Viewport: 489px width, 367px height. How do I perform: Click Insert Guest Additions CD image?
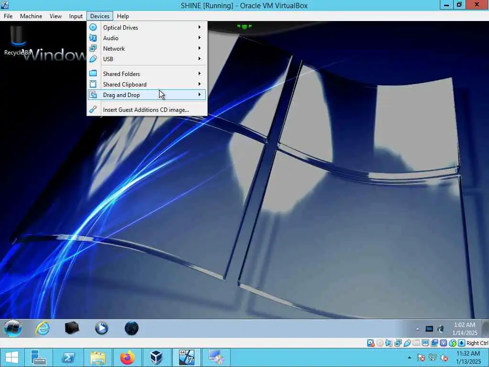pos(147,110)
